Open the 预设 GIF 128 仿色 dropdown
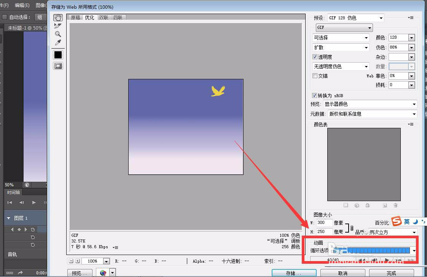427x277 pixels. [356, 18]
